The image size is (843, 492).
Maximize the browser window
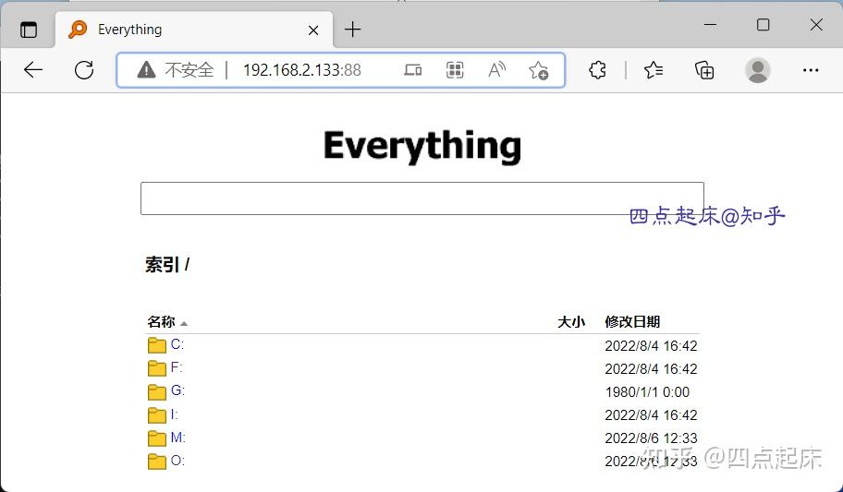[x=763, y=25]
